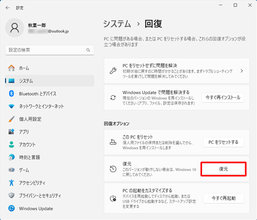Open 時刻と言語 settings
Image resolution: width=257 pixels, height=220 pixels.
point(50,157)
